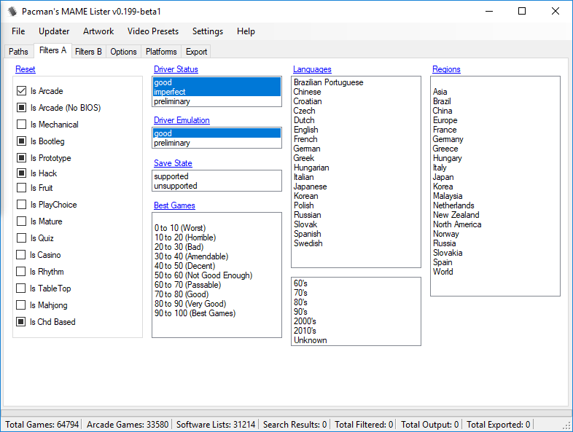
Task: Switch to the Export tab
Action: point(197,52)
